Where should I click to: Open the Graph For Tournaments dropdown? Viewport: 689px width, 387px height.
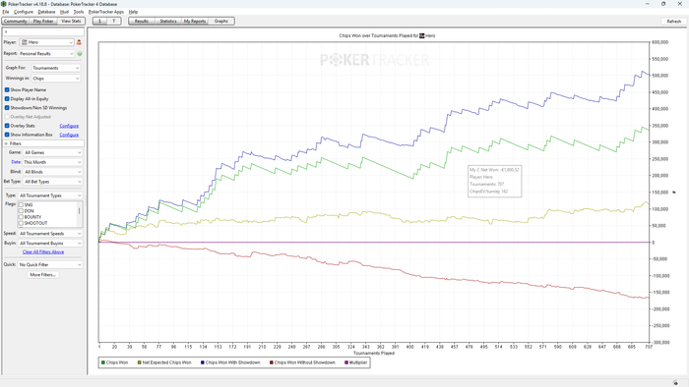(56, 68)
